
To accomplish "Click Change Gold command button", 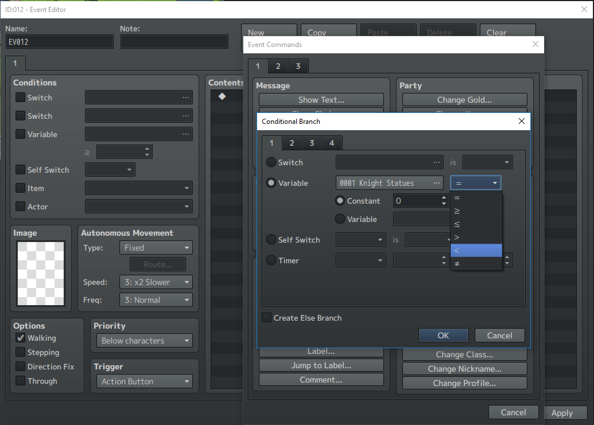I will click(x=464, y=100).
